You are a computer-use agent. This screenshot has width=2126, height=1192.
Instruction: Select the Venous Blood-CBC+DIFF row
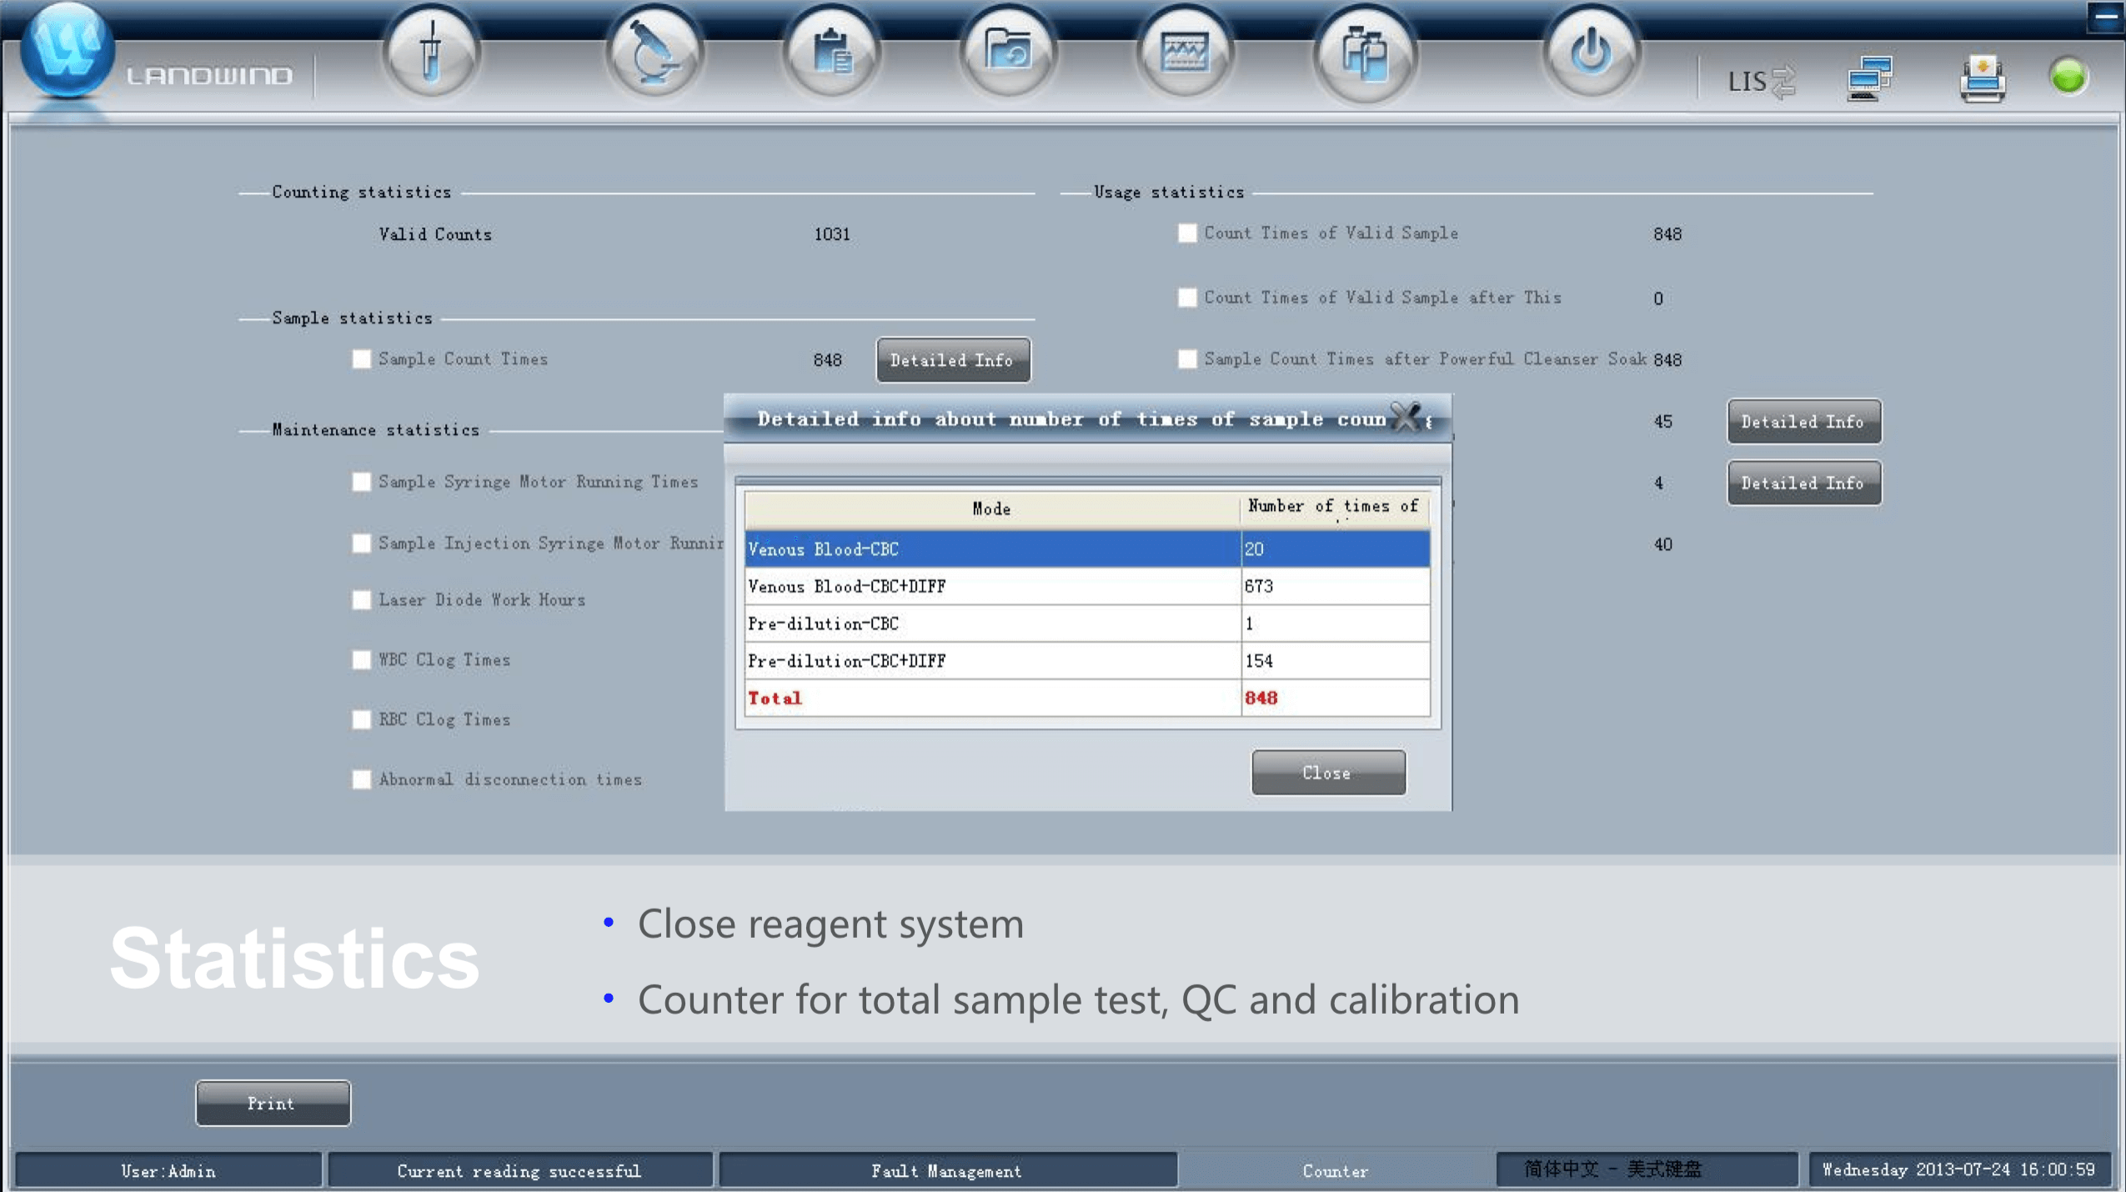tap(992, 586)
